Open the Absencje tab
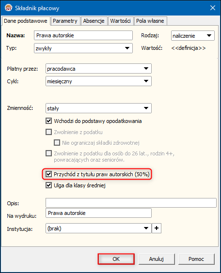The height and width of the screenshot is (273, 221). pos(94,21)
